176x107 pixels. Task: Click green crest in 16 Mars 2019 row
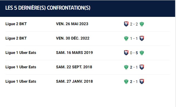(142, 53)
